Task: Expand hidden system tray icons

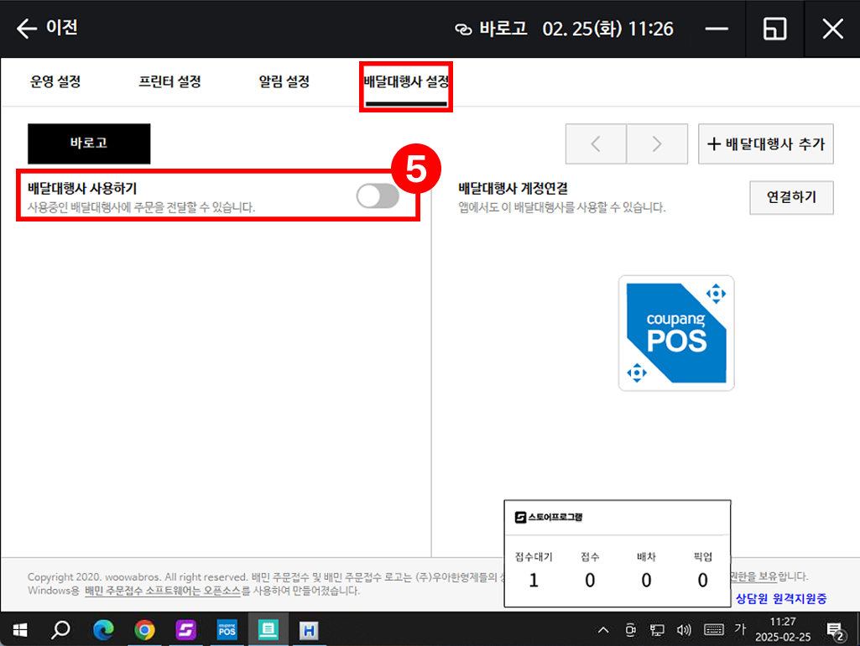Action: 602,629
